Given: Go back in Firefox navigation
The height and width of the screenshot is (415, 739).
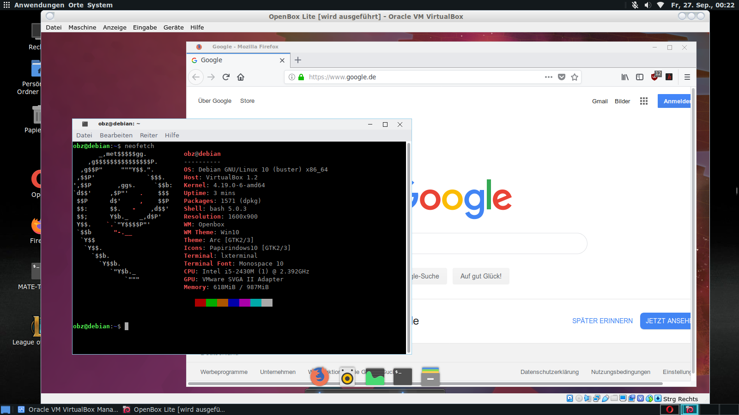Looking at the screenshot, I should [x=196, y=77].
